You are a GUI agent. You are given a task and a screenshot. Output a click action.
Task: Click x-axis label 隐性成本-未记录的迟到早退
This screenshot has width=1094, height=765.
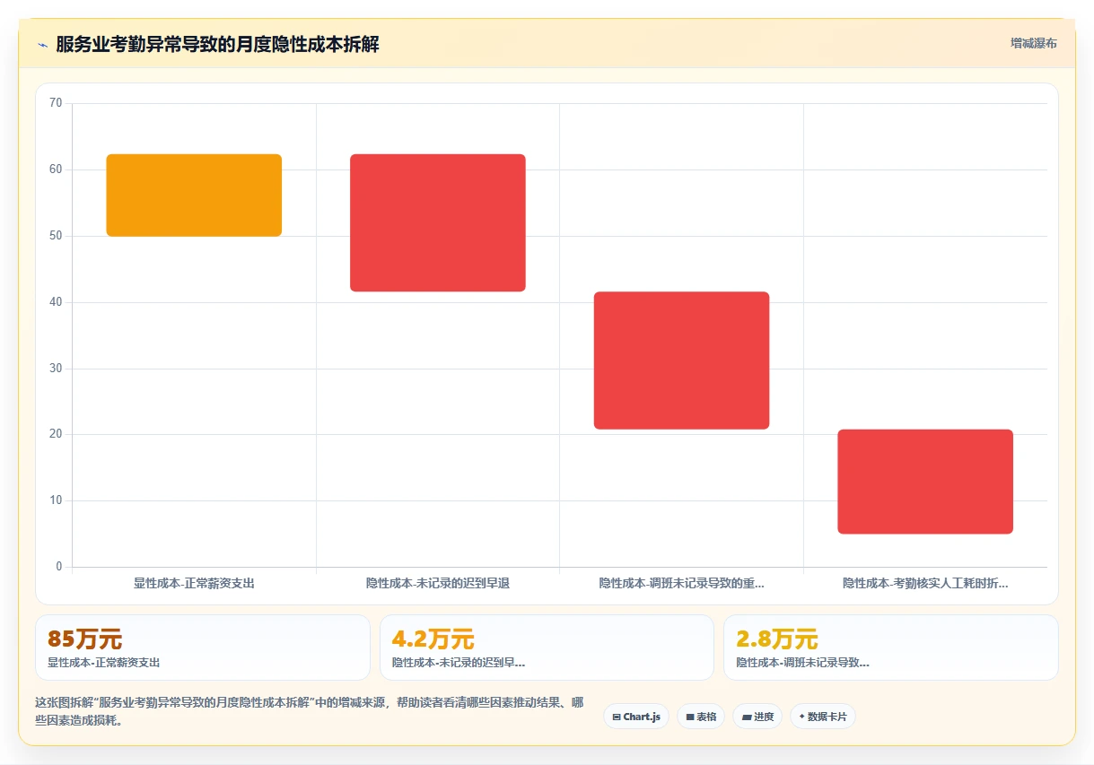coord(438,583)
